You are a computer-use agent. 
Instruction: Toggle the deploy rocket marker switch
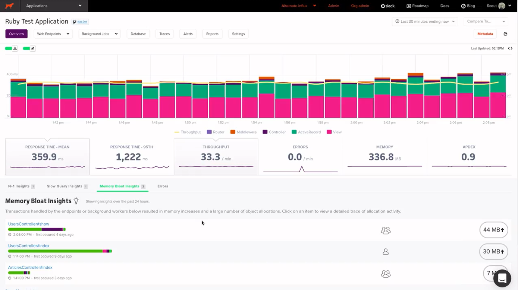pos(29,48)
